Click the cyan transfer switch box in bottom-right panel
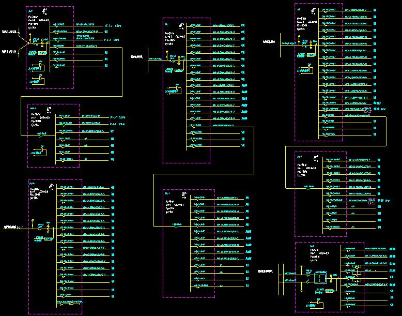Screen dimensions: 402x316 click(x=320, y=278)
